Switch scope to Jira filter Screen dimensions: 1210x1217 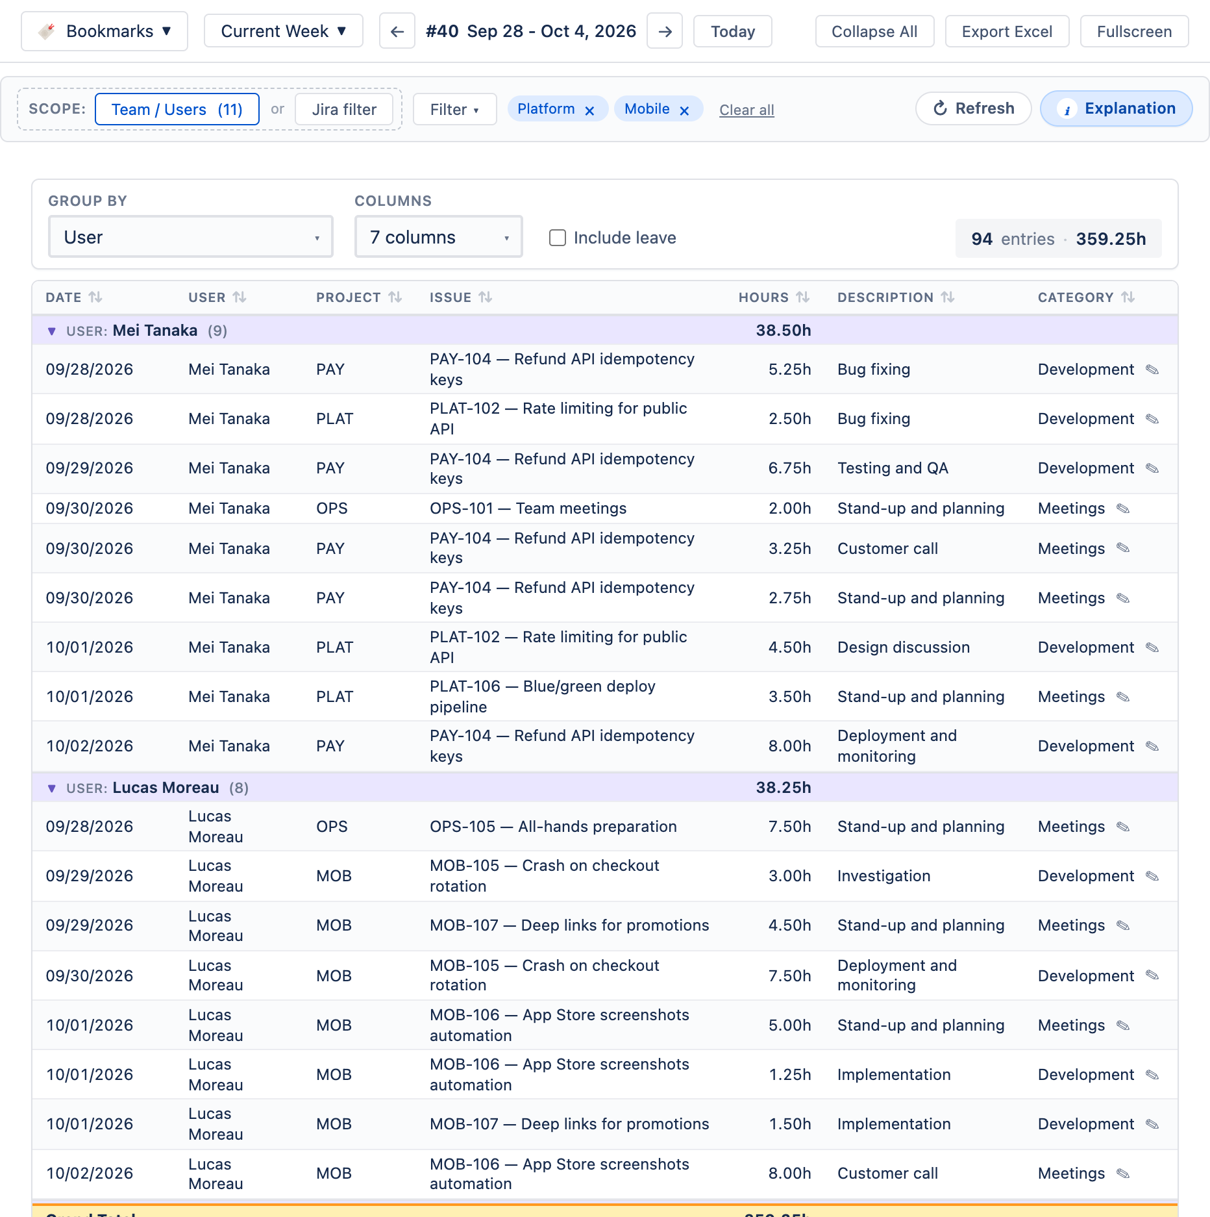344,109
